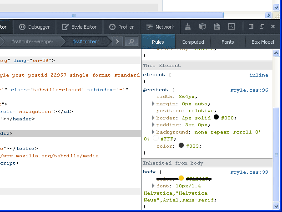
Task: Click page vertical scroll down arrow
Action: click(276, 8)
